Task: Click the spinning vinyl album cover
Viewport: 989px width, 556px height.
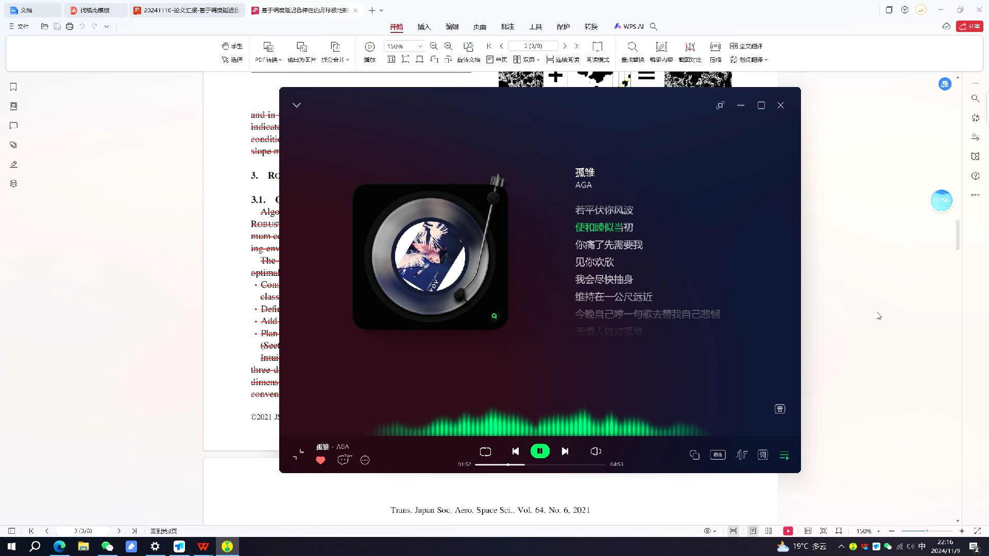Action: (430, 256)
